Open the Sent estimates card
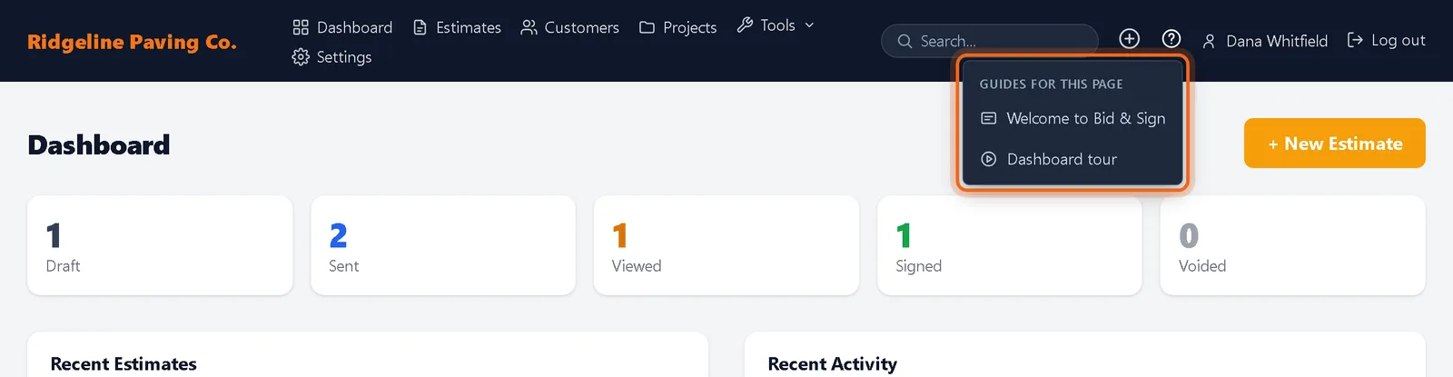The image size is (1453, 377). tap(443, 245)
